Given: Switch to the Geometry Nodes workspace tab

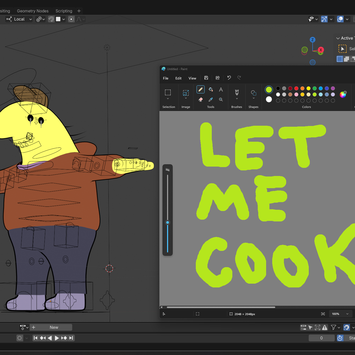Looking at the screenshot, I should pos(33,11).
